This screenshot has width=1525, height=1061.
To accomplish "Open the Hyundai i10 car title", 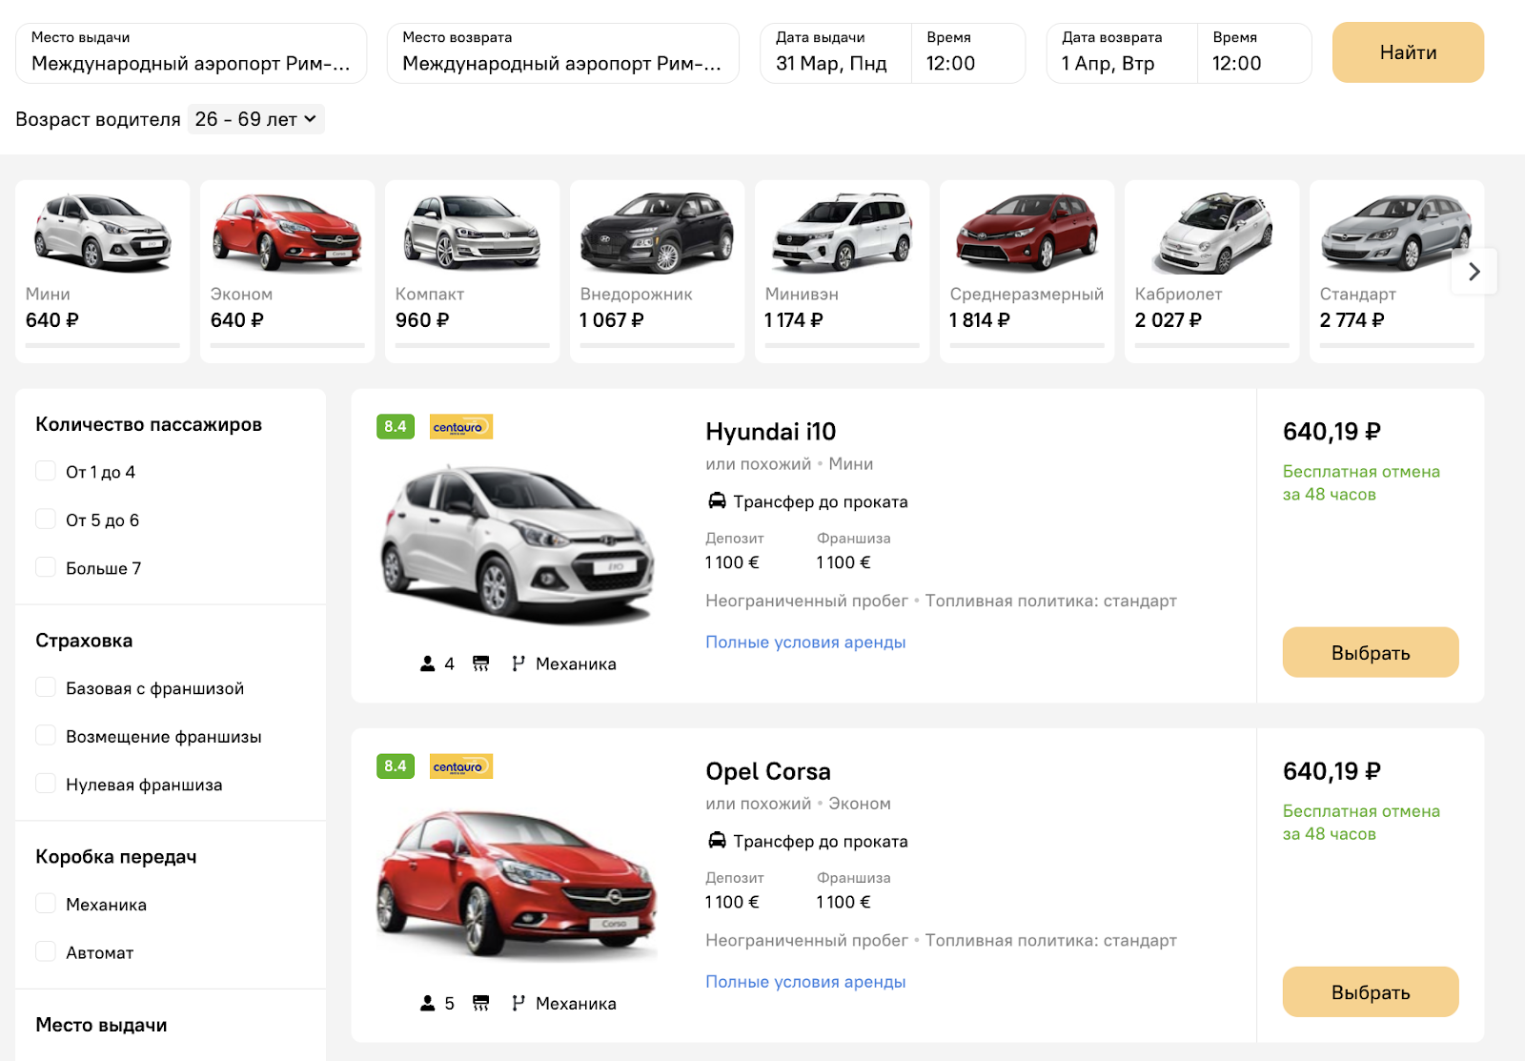I will pos(771,432).
